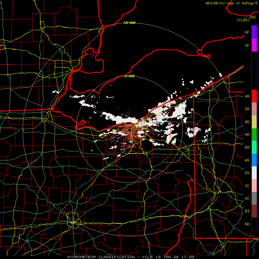259x259 pixels.
Task: Click the HR legend label
Action: coord(247,135)
